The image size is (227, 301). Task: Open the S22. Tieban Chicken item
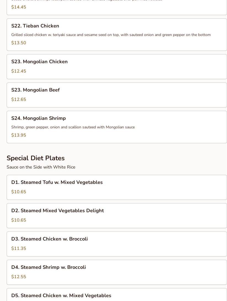coord(35,26)
